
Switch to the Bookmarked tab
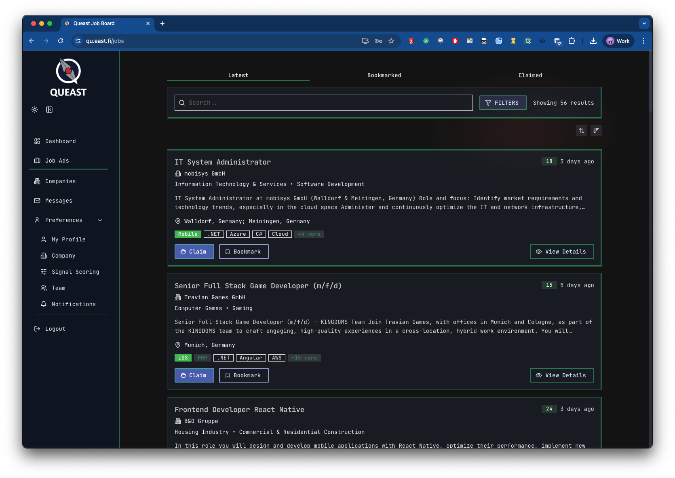[384, 75]
